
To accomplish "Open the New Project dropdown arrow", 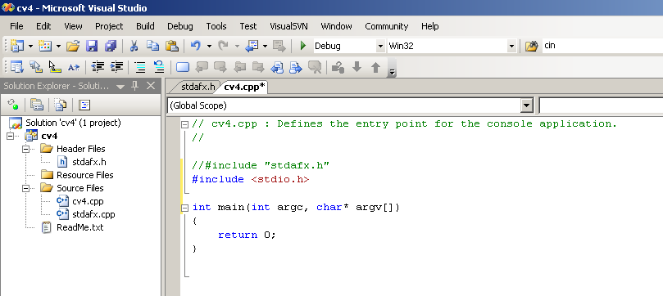I will point(30,46).
